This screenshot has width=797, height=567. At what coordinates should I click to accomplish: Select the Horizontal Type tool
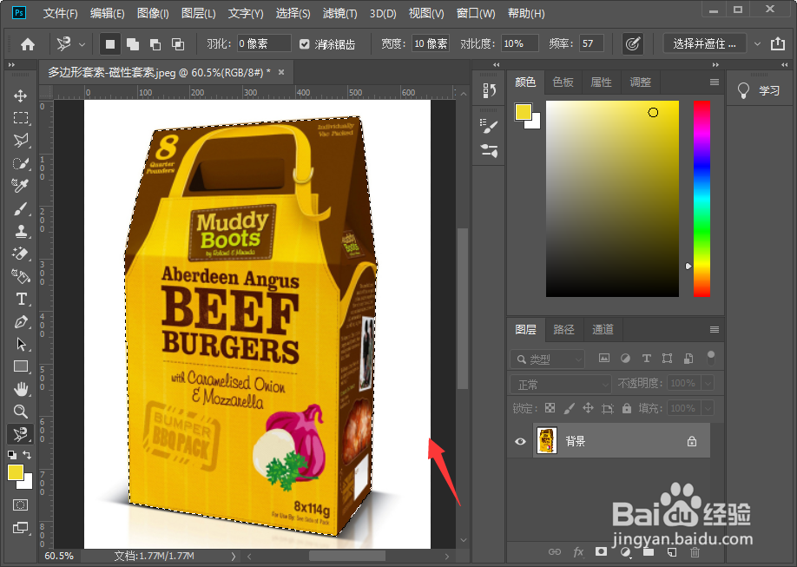(20, 299)
